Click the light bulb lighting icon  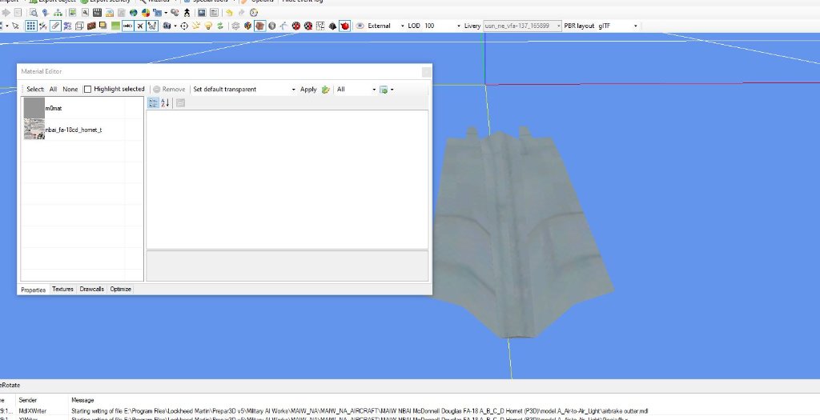[208, 26]
